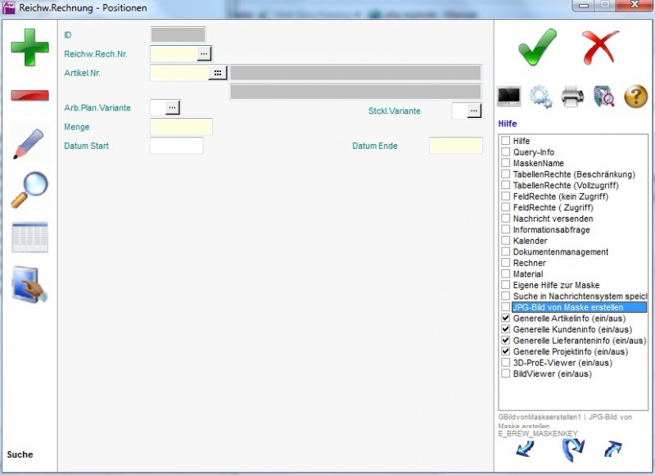Image resolution: width=655 pixels, height=475 pixels.
Task: Disable Generelle Artikelinfo checkbox
Action: point(506,319)
